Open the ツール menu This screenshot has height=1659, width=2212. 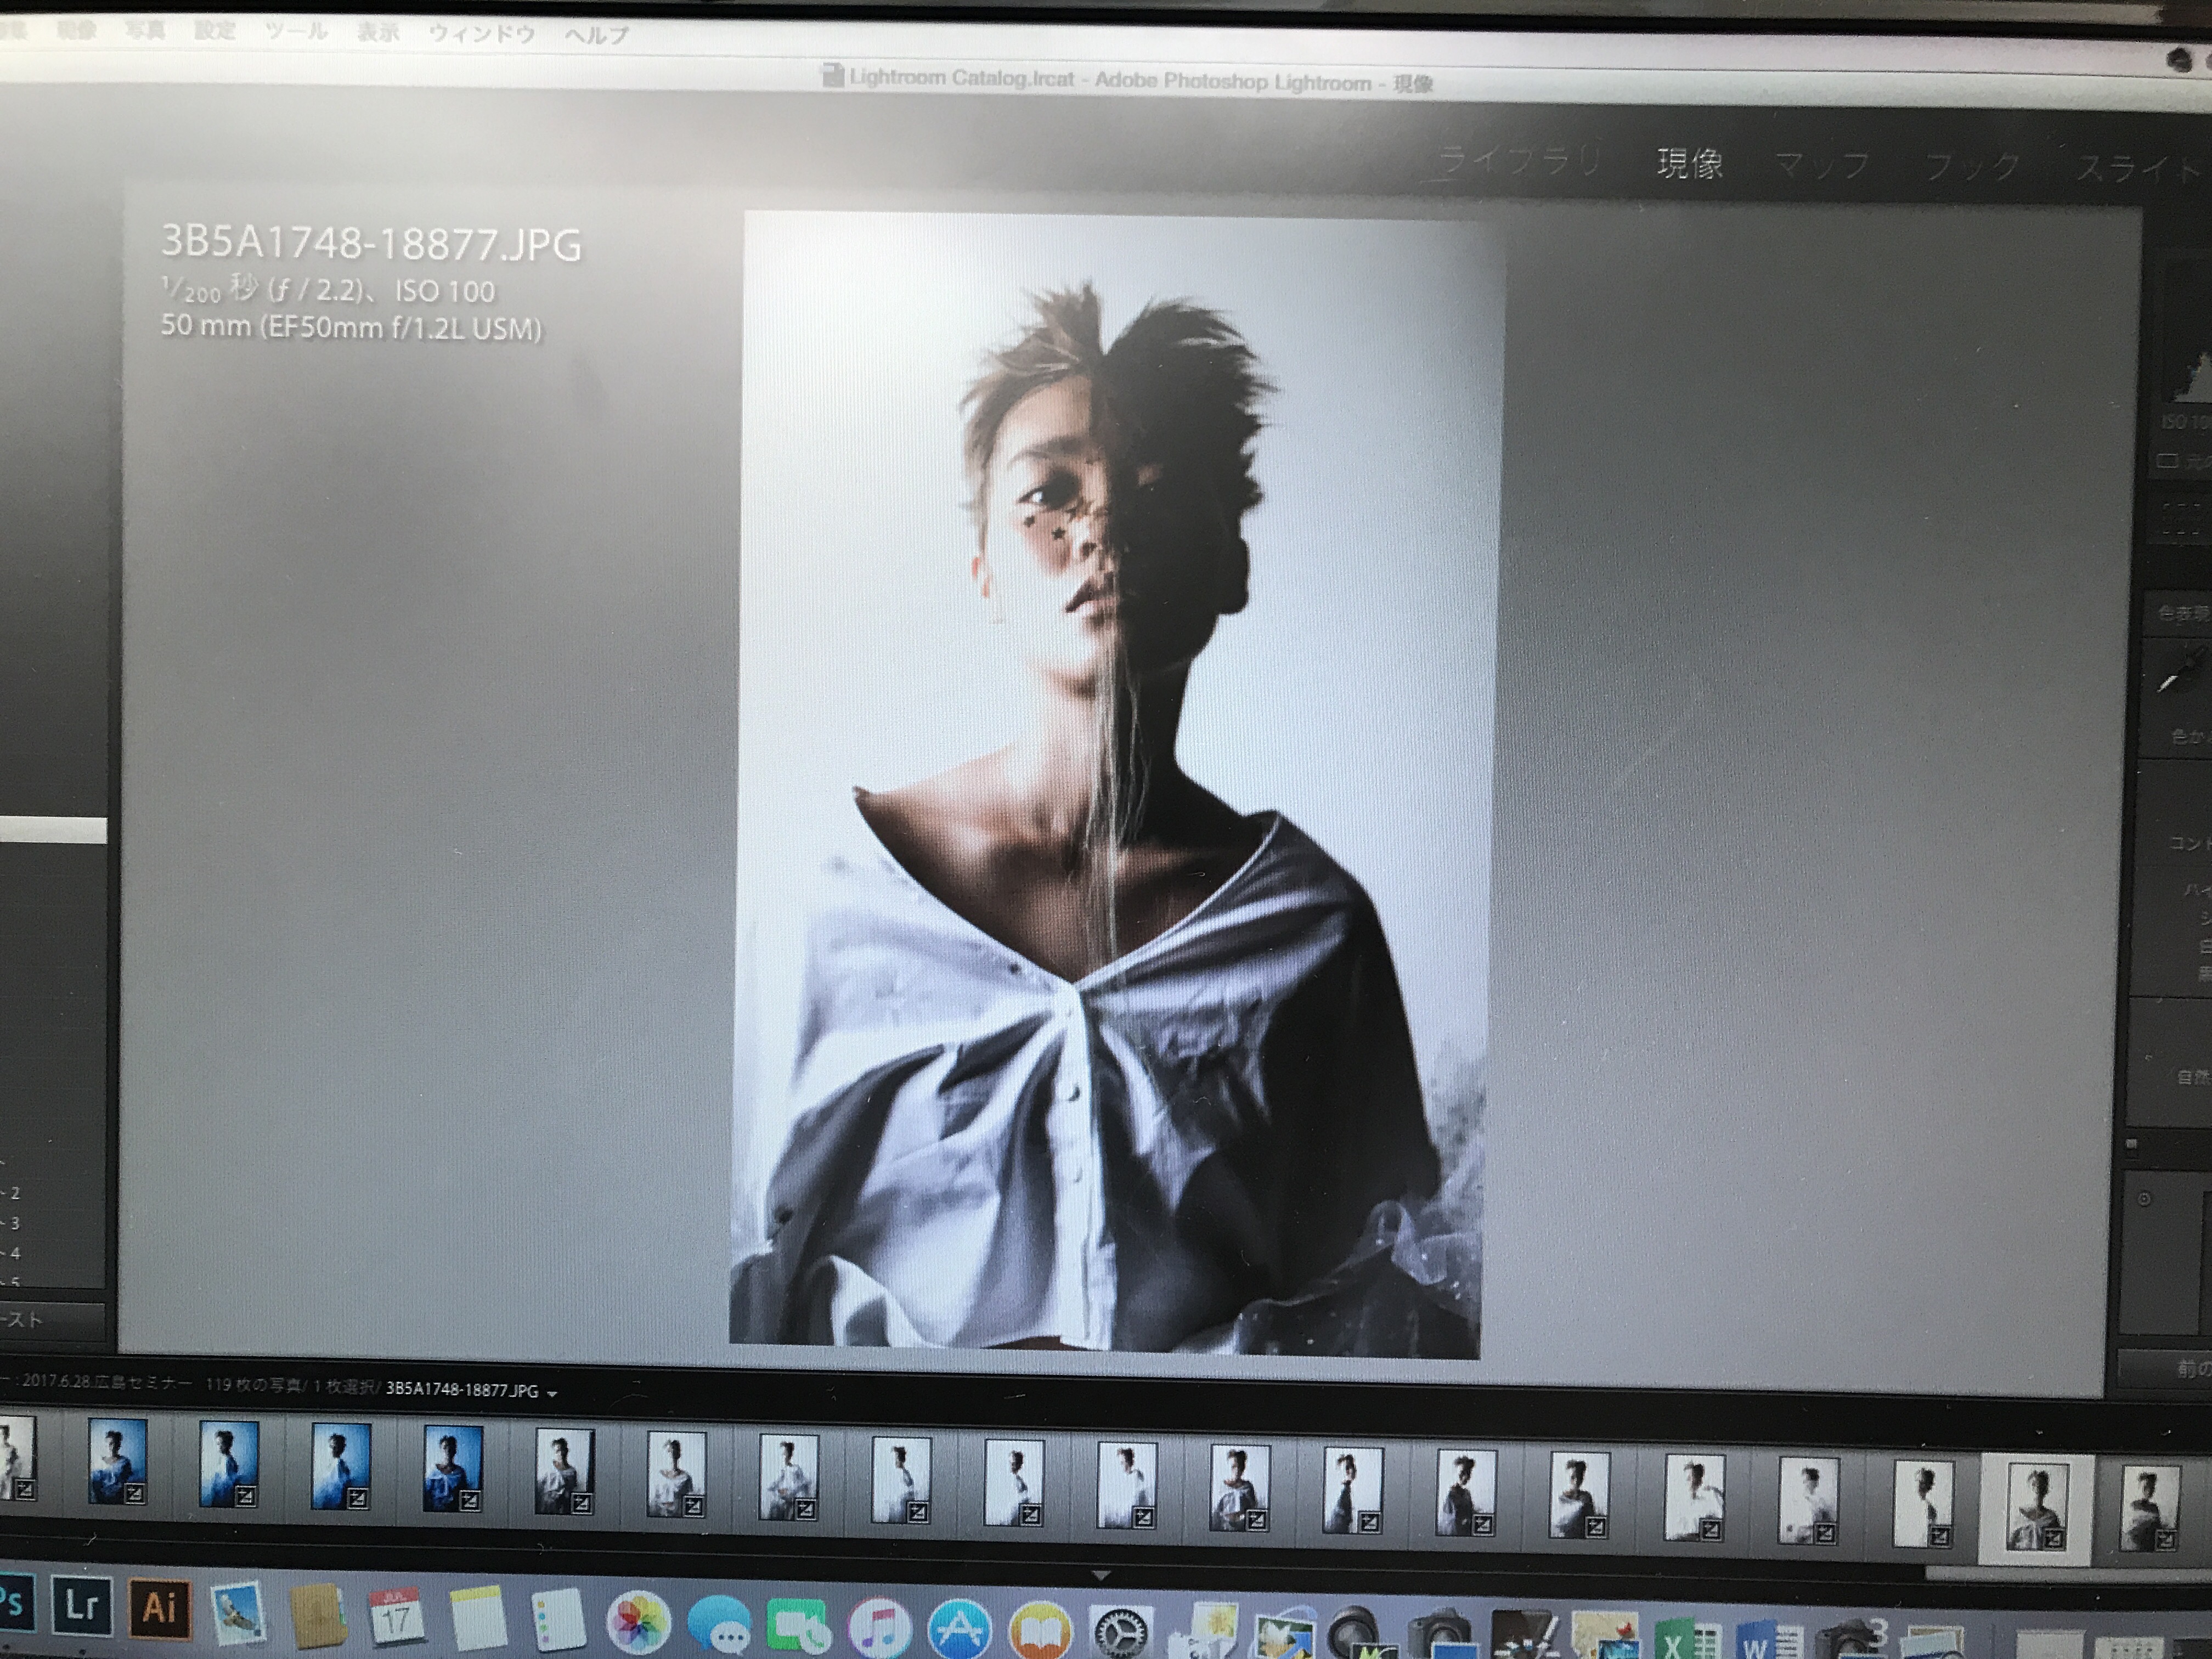[296, 31]
